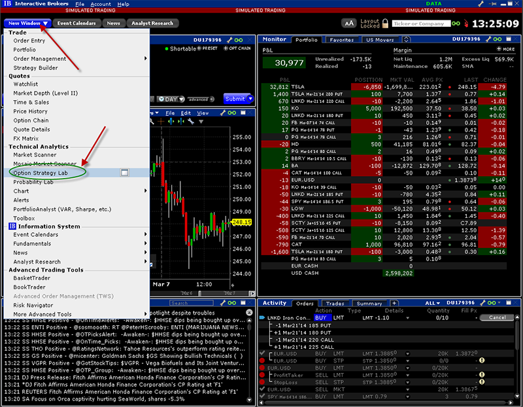Open the wrench settings in Monitor panel
Viewport: 523px width, 407px height.
(x=488, y=39)
